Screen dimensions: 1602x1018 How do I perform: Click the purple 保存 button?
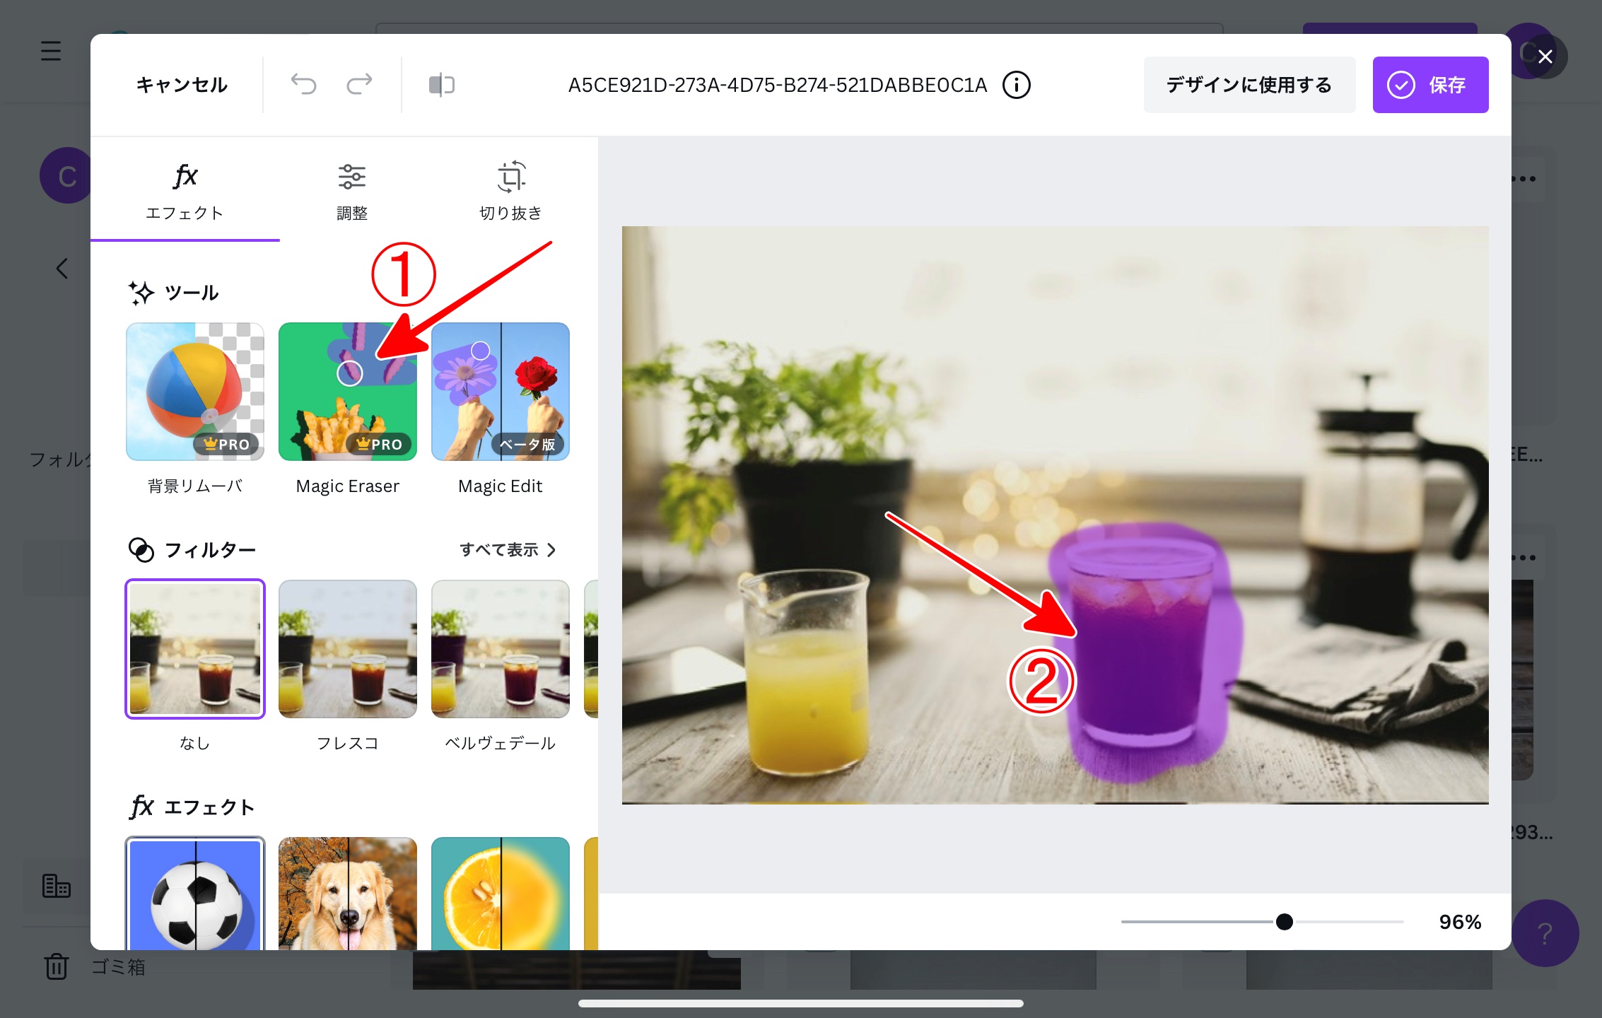tap(1430, 85)
